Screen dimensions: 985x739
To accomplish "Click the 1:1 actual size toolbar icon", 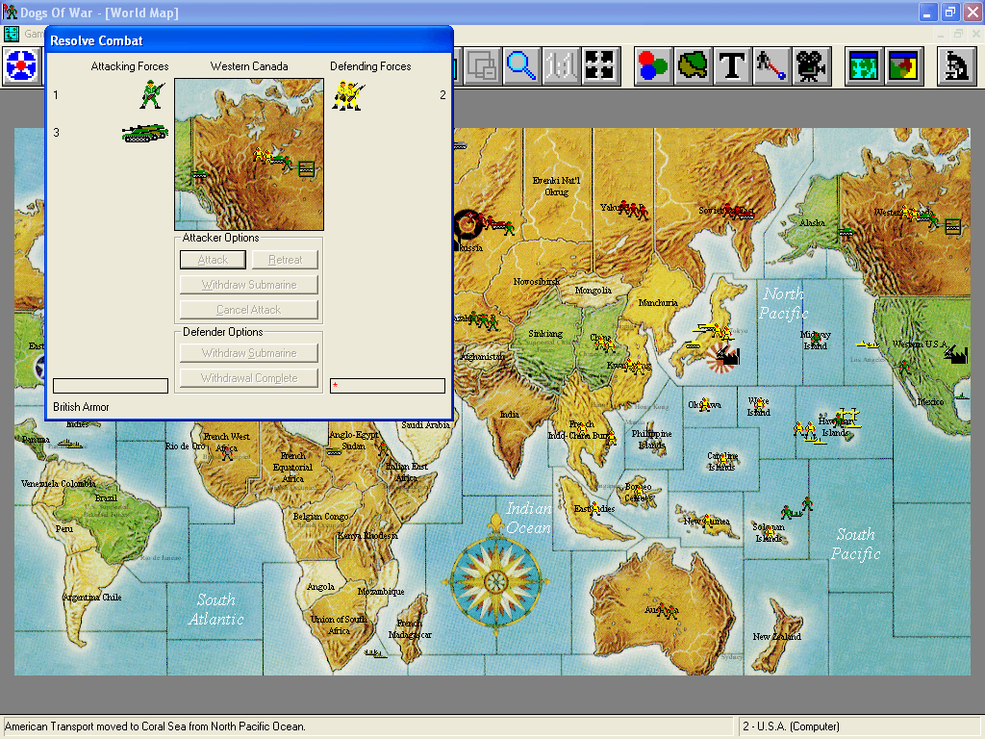I will (561, 65).
